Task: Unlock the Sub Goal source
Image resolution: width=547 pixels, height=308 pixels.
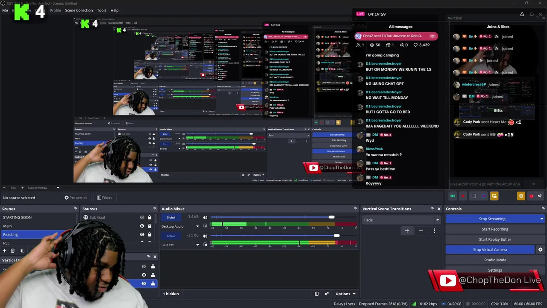Action: [149, 217]
